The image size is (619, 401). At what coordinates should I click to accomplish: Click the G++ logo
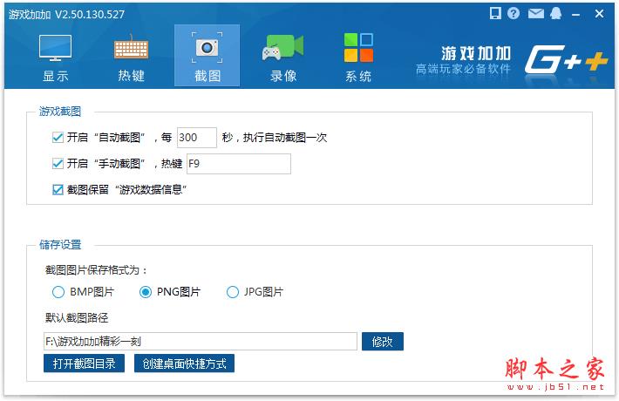point(566,59)
